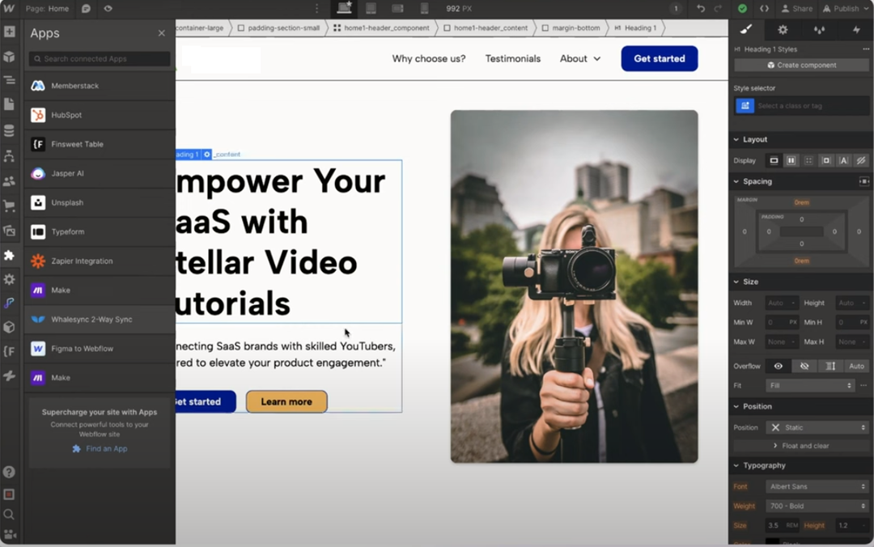Open the Position dropdown showing Static
Viewport: 874px width, 547px height.
point(817,428)
